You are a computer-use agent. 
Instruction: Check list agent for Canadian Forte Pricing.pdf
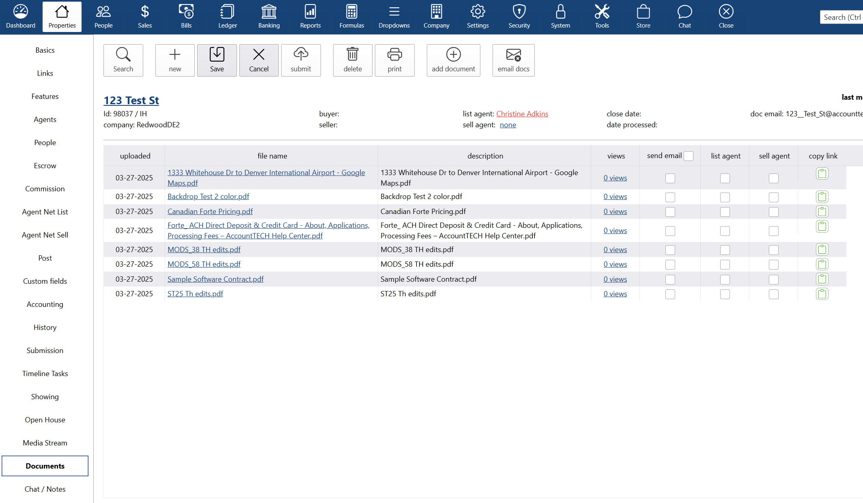click(725, 212)
